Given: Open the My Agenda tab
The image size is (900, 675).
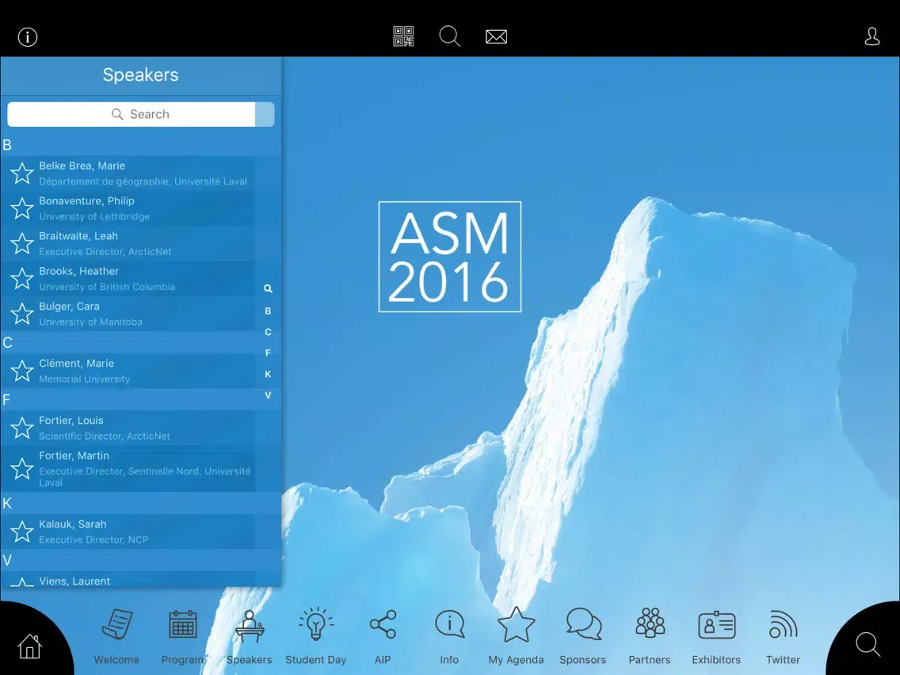Looking at the screenshot, I should point(516,635).
